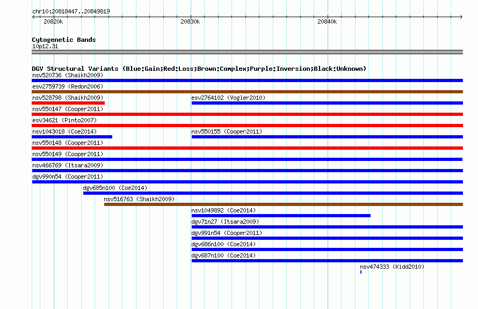478x309 pixels.
Task: Click the DGV Structural Variants track title
Action: [x=199, y=69]
